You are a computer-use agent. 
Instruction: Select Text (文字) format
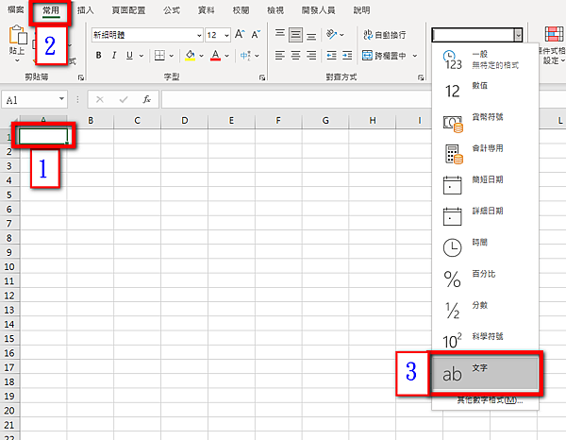[485, 373]
